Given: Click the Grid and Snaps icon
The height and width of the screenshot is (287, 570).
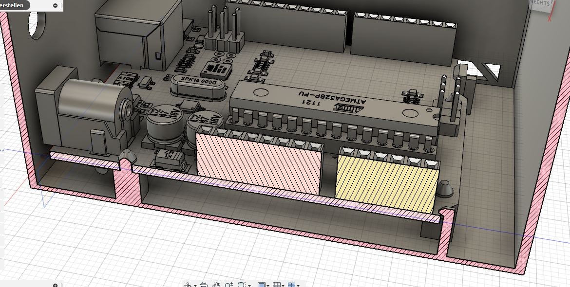Looking at the screenshot, I should (x=277, y=285).
